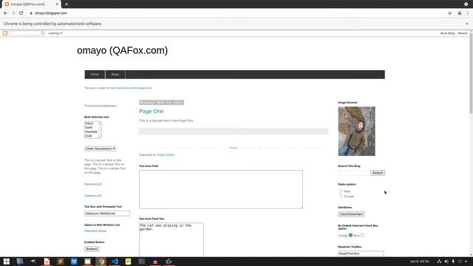Click the Button2 enabled button
The height and width of the screenshot is (266, 473).
92,249
